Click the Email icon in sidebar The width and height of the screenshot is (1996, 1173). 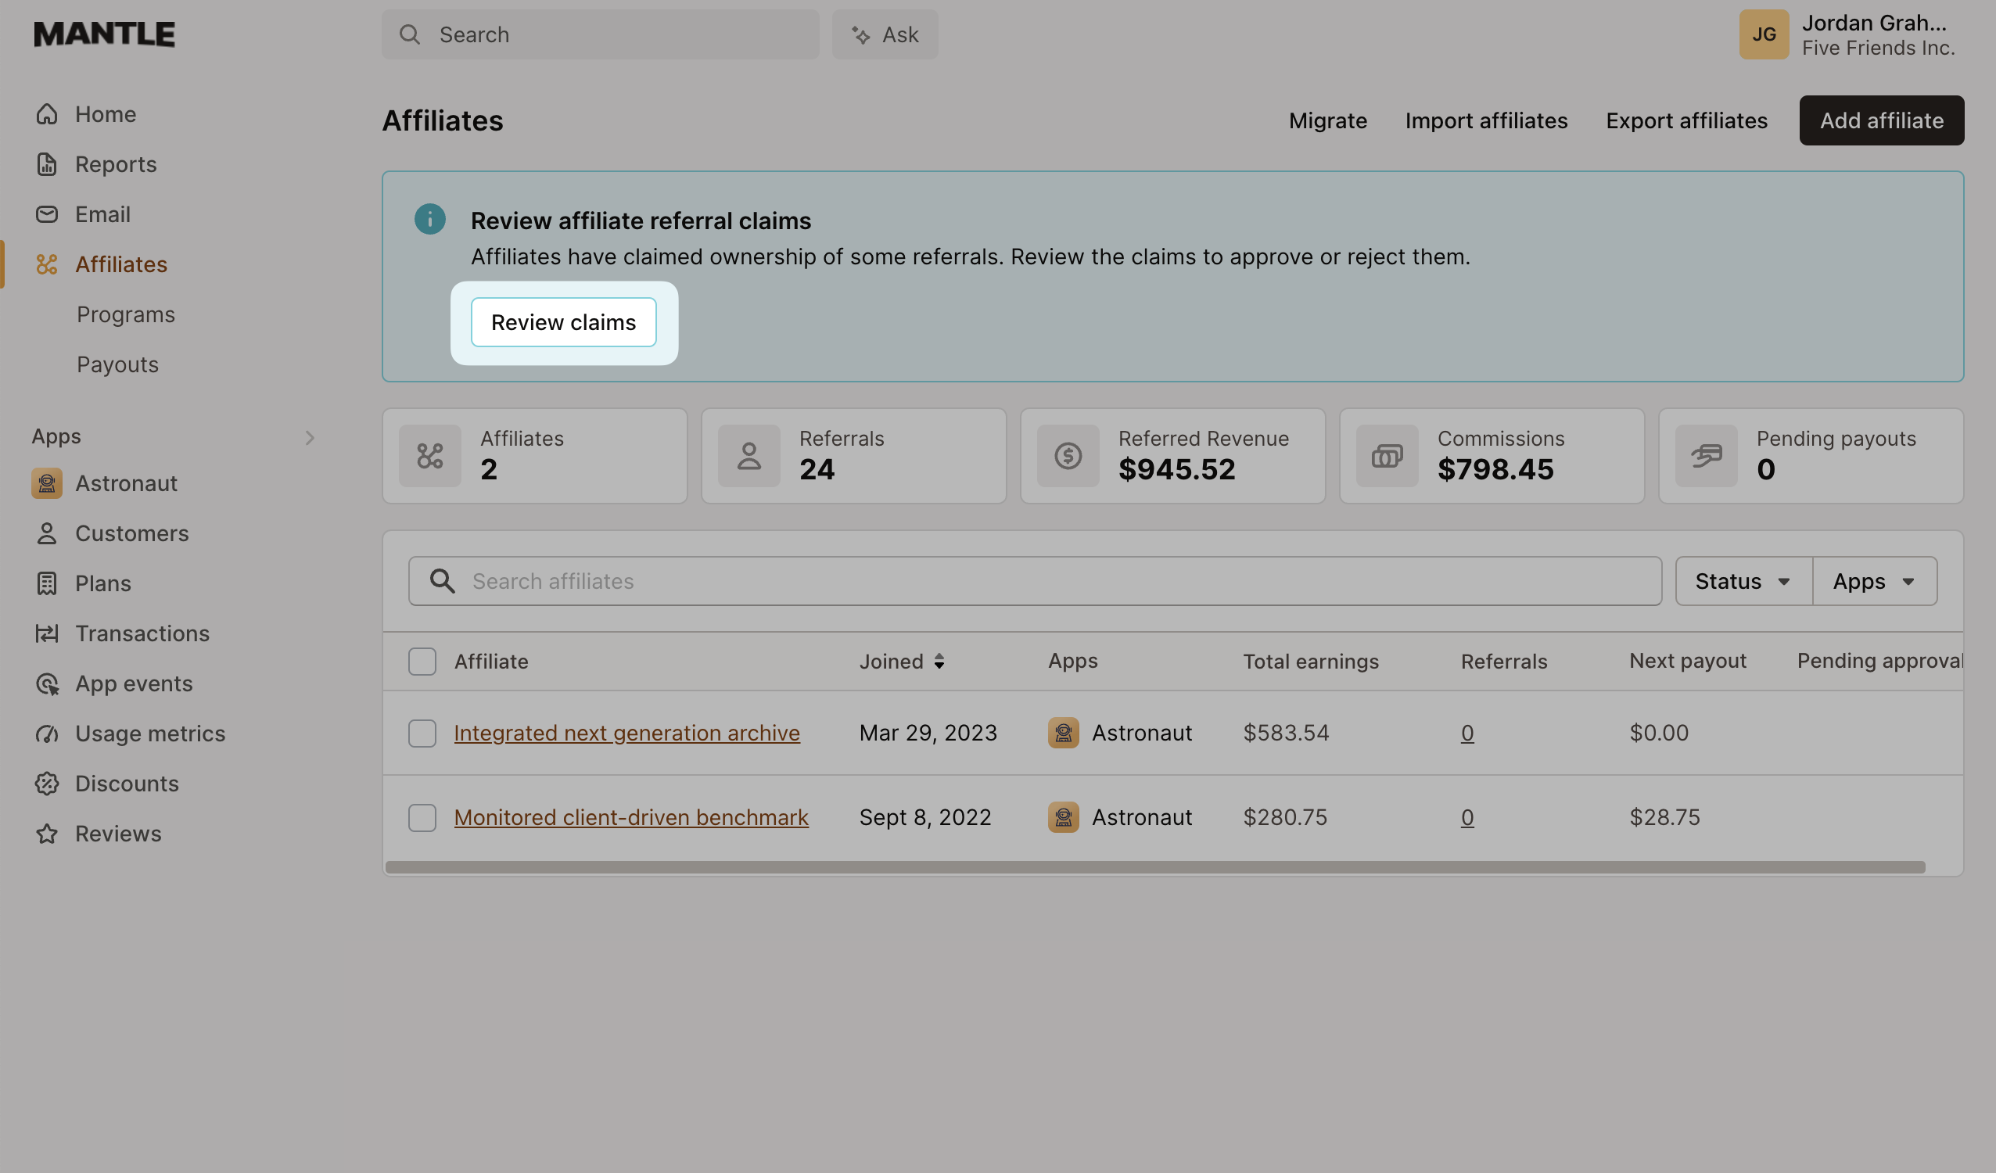[x=47, y=213]
